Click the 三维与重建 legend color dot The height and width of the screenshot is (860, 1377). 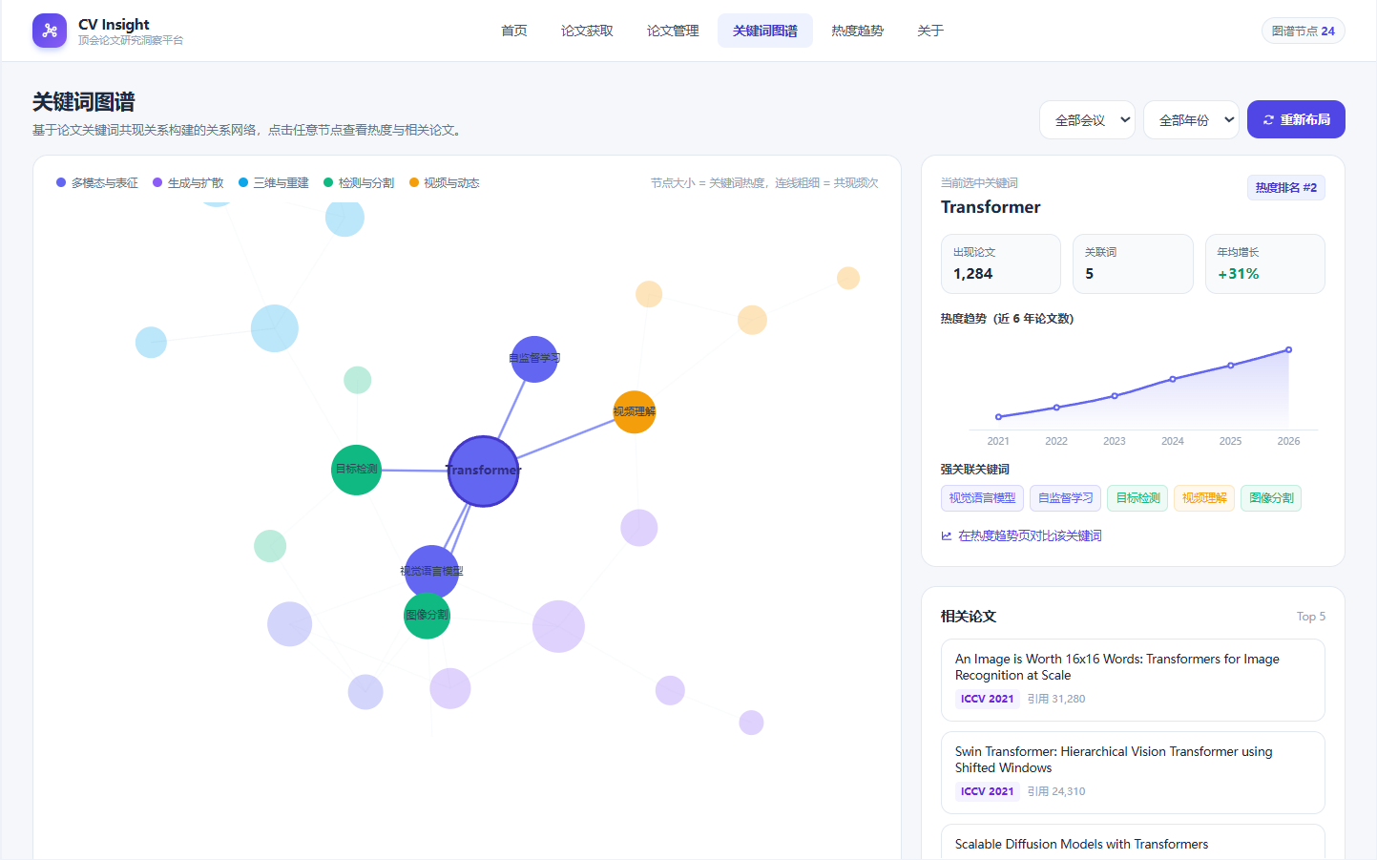coord(243,182)
